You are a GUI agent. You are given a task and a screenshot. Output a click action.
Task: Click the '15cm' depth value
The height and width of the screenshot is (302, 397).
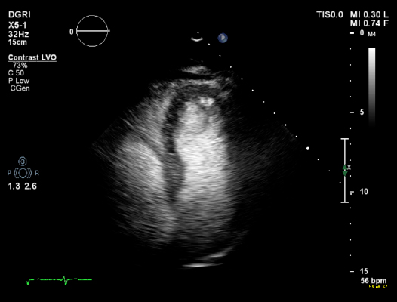point(17,42)
